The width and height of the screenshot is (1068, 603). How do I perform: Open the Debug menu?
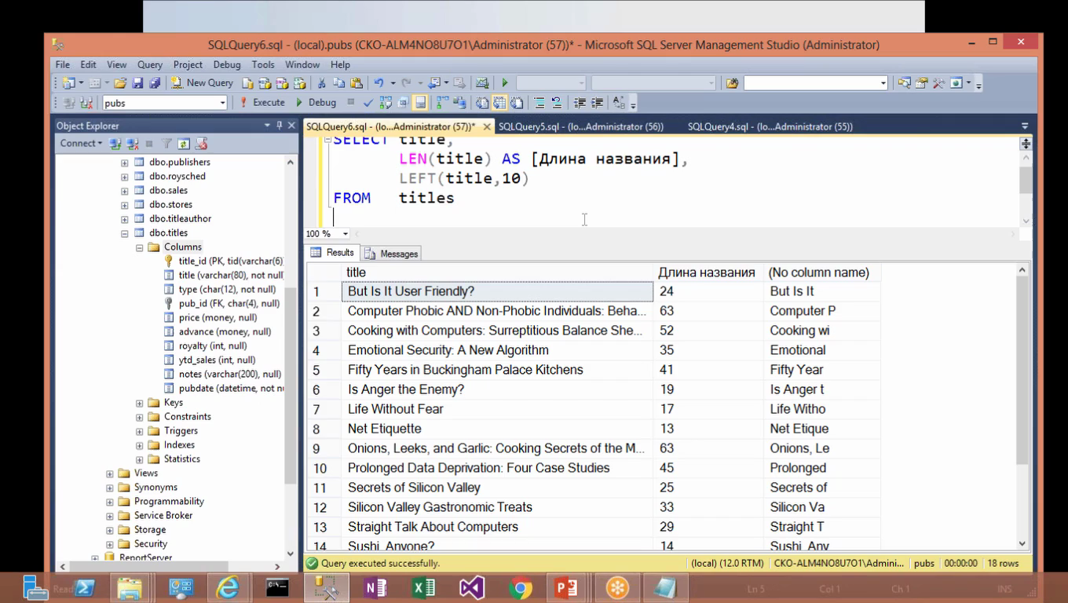click(227, 64)
